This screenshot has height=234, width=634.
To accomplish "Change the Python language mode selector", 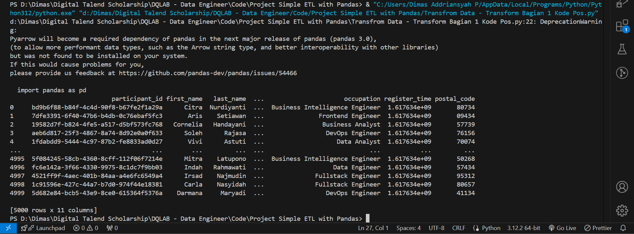I will click(487, 228).
